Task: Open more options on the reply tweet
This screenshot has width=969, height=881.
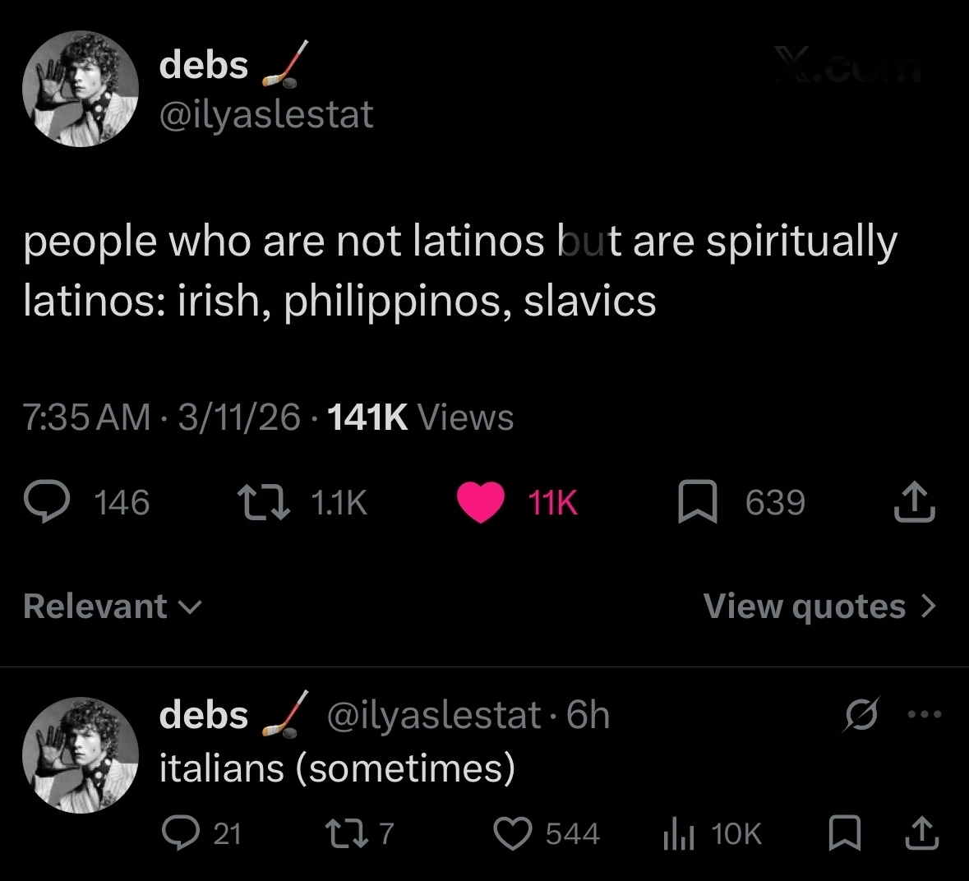Action: click(x=924, y=714)
